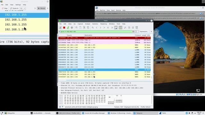Click Profile: Default in status bar
205x115 pixels.
click(x=145, y=107)
